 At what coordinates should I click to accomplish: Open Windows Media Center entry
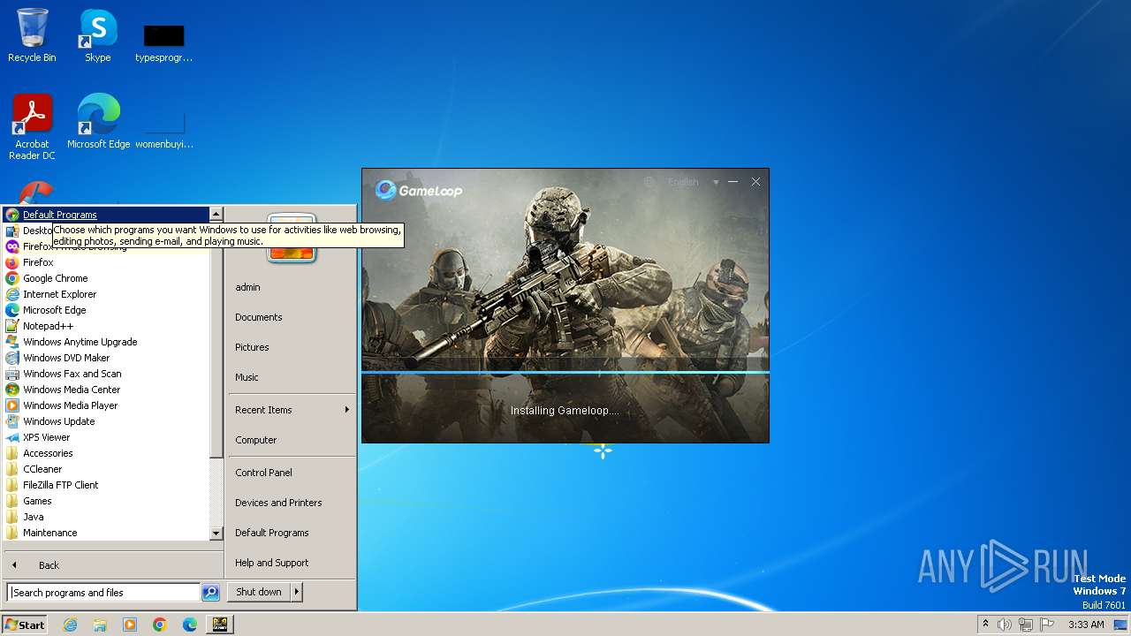(108, 390)
